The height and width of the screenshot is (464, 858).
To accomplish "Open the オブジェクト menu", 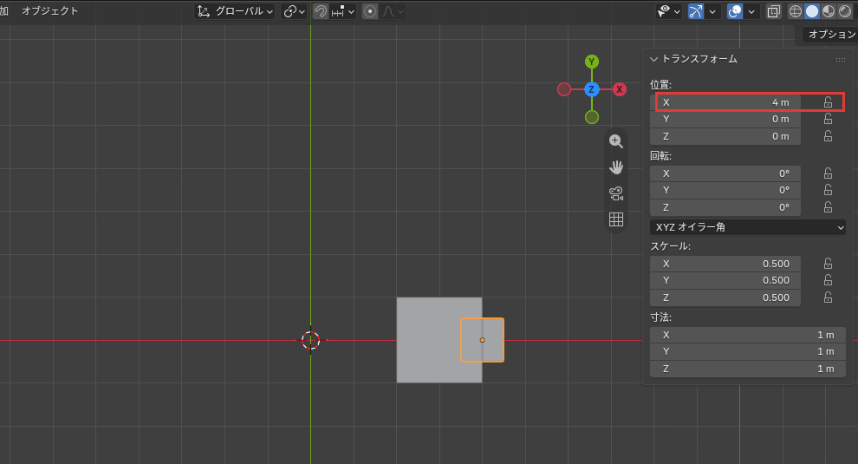I will tap(49, 11).
